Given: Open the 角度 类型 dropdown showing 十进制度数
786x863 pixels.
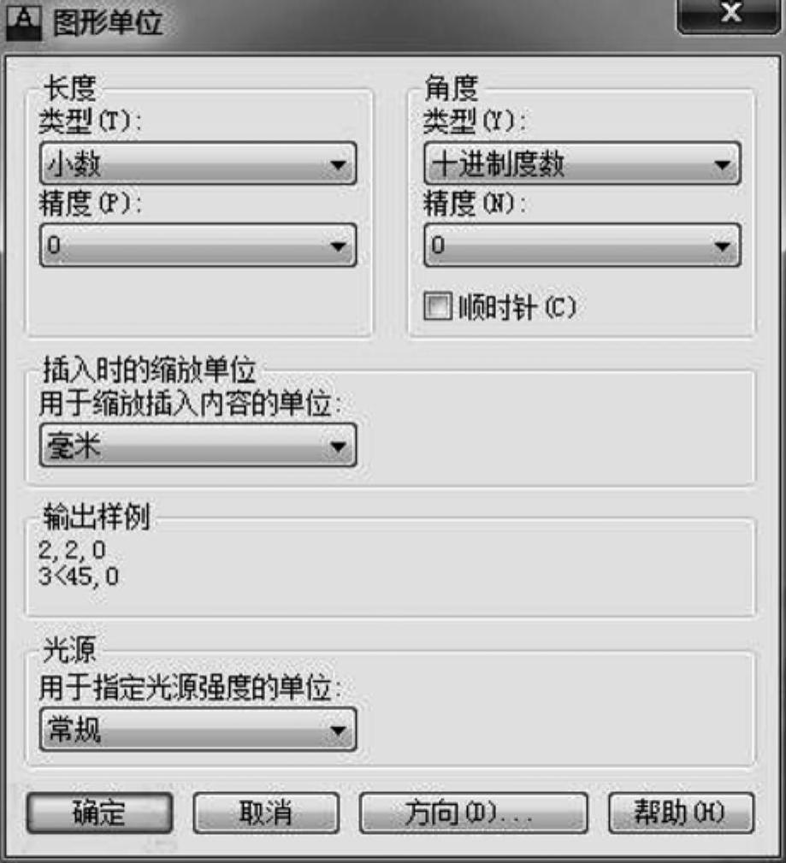Looking at the screenshot, I should point(582,163).
